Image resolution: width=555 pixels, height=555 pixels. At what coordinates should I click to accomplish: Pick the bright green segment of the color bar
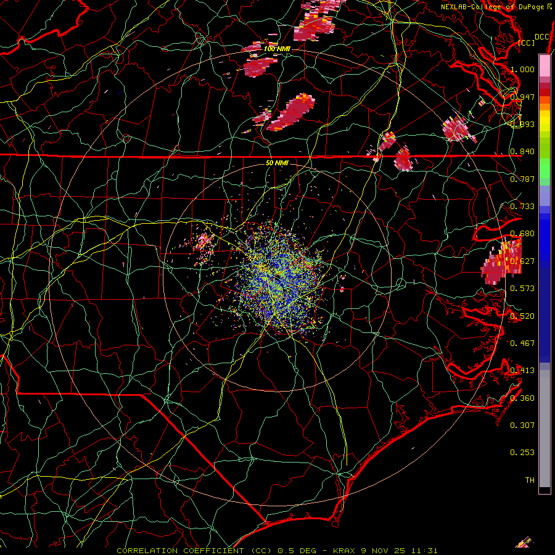545,168
